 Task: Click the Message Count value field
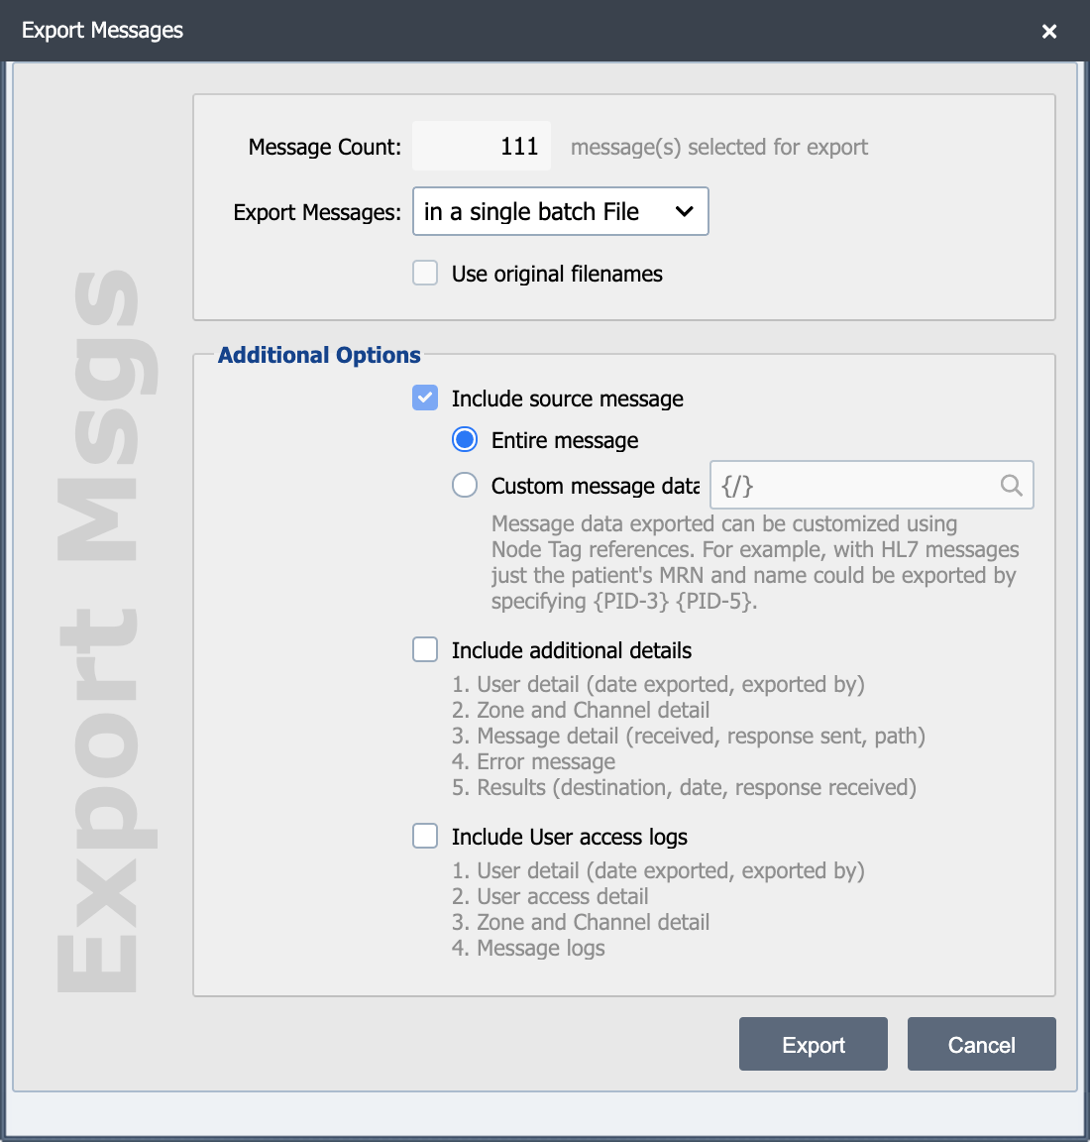482,147
